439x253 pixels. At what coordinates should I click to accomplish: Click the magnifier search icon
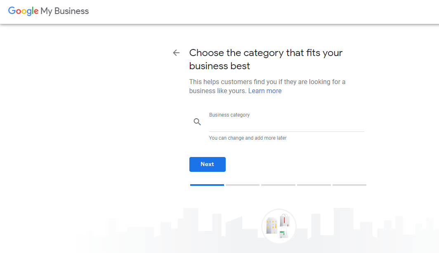pyautogui.click(x=197, y=122)
